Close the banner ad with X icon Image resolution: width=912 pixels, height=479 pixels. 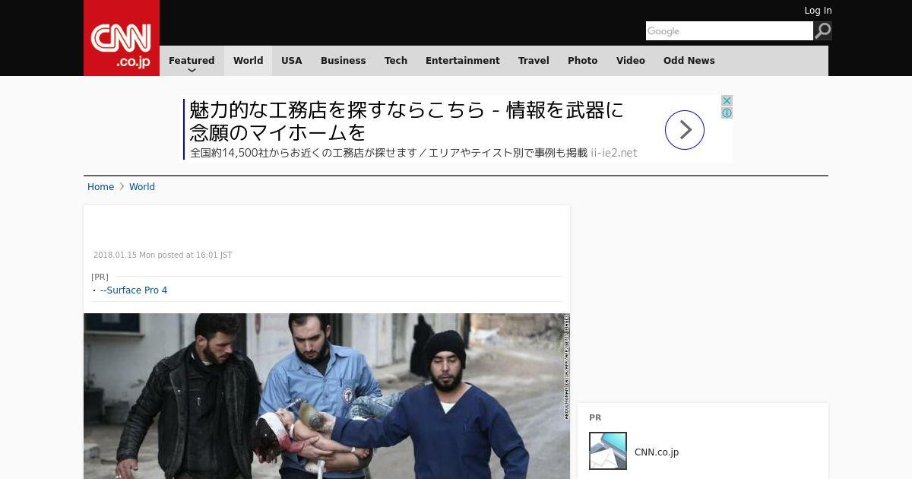[x=727, y=101]
